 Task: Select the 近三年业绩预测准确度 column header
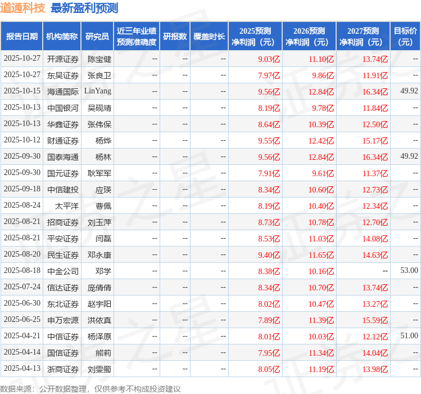pyautogui.click(x=137, y=37)
